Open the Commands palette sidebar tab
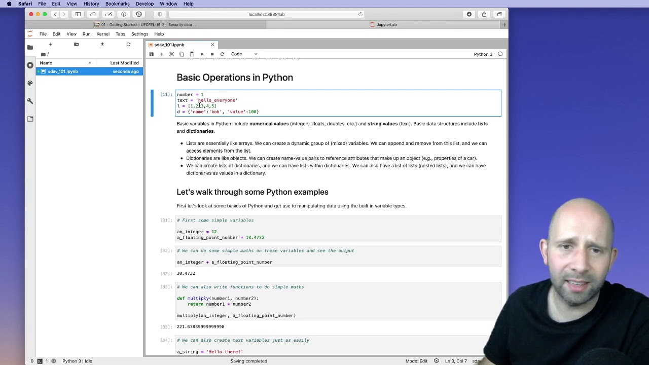Screen dimensions: 649x365 (30, 83)
